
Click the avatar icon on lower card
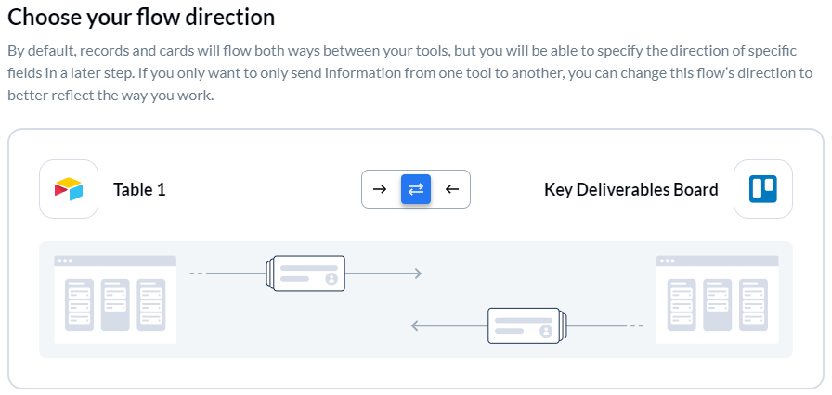[x=545, y=331]
